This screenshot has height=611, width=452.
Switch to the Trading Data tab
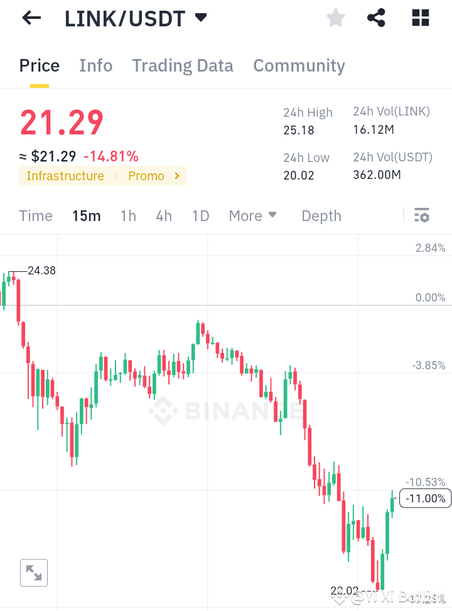(182, 65)
